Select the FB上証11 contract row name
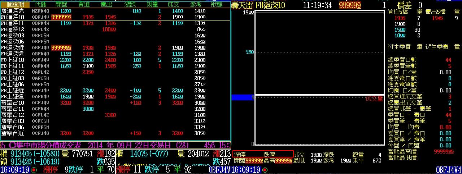Image resolution: width=462 pixels, height=174 pixels. tap(13, 66)
